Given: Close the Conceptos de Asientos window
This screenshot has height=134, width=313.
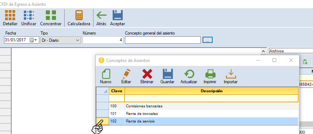Looking at the screenshot, I should pos(291,60).
